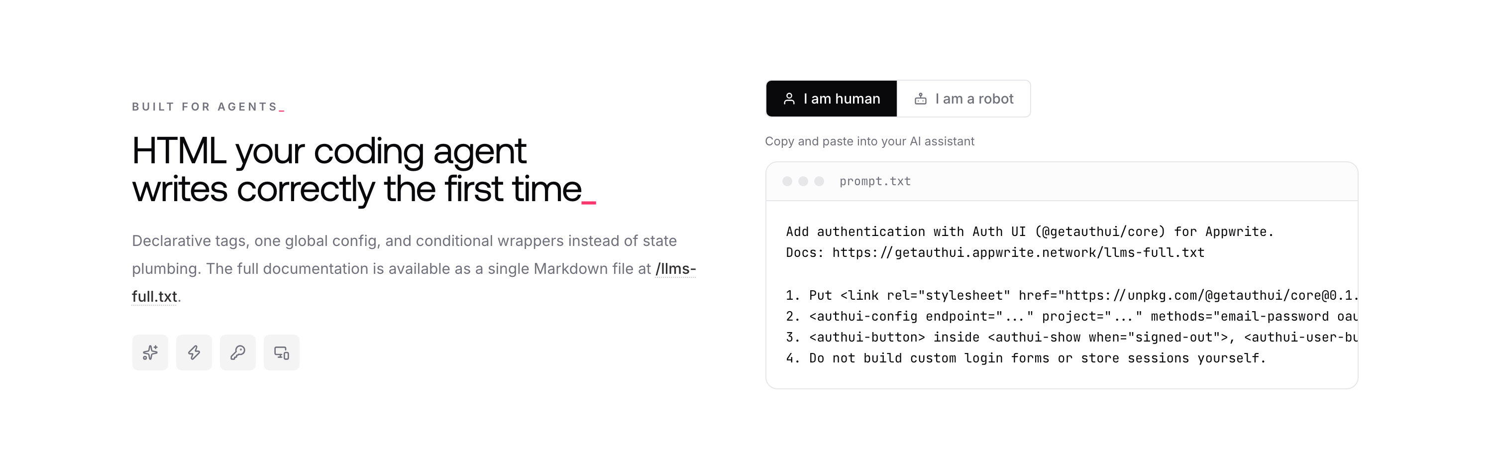
Task: Open the /llms-full.txt documentation link
Action: 414,283
